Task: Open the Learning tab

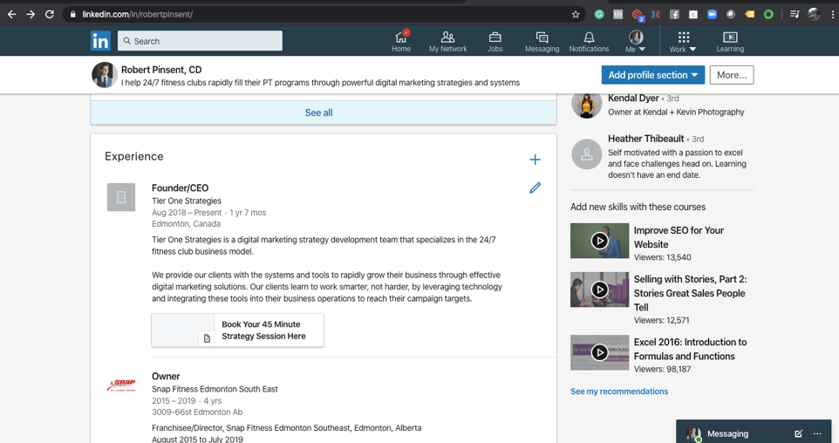Action: [730, 41]
